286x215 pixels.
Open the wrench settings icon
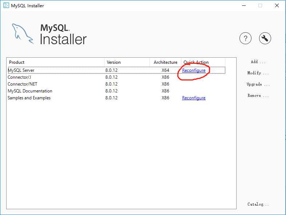(265, 38)
